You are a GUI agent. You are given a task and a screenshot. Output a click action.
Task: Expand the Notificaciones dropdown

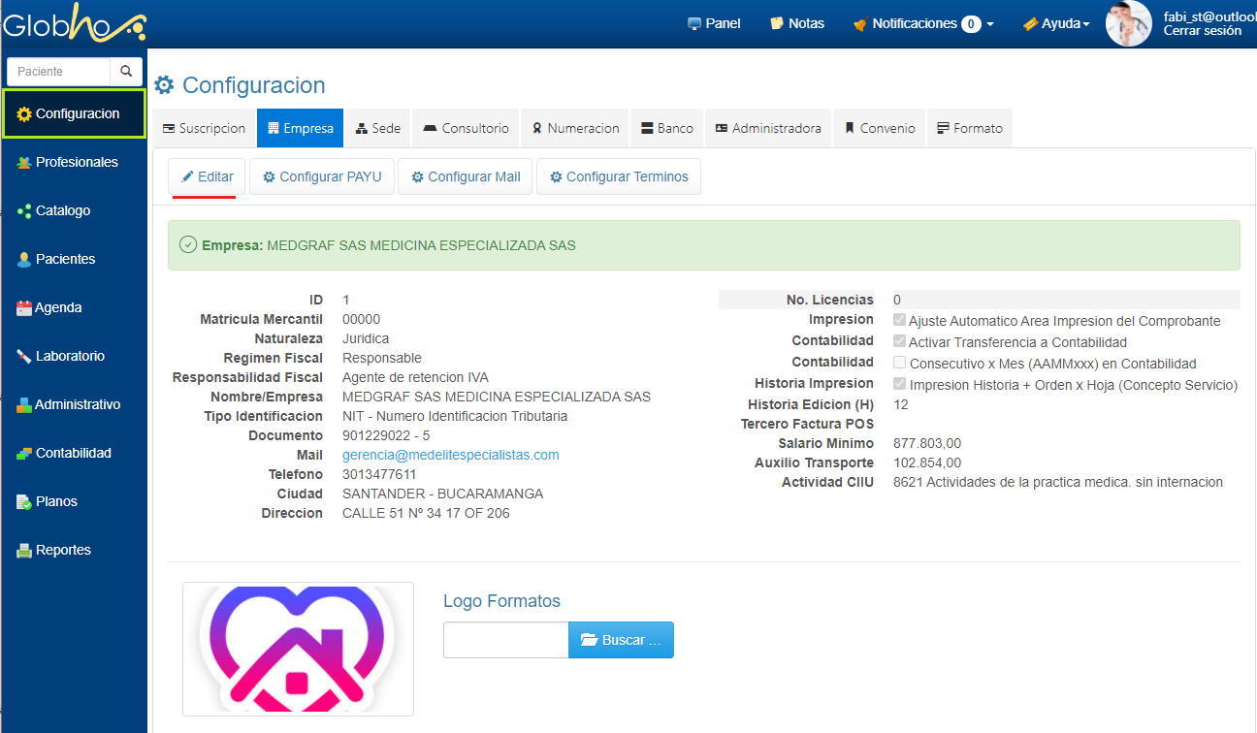coord(922,23)
